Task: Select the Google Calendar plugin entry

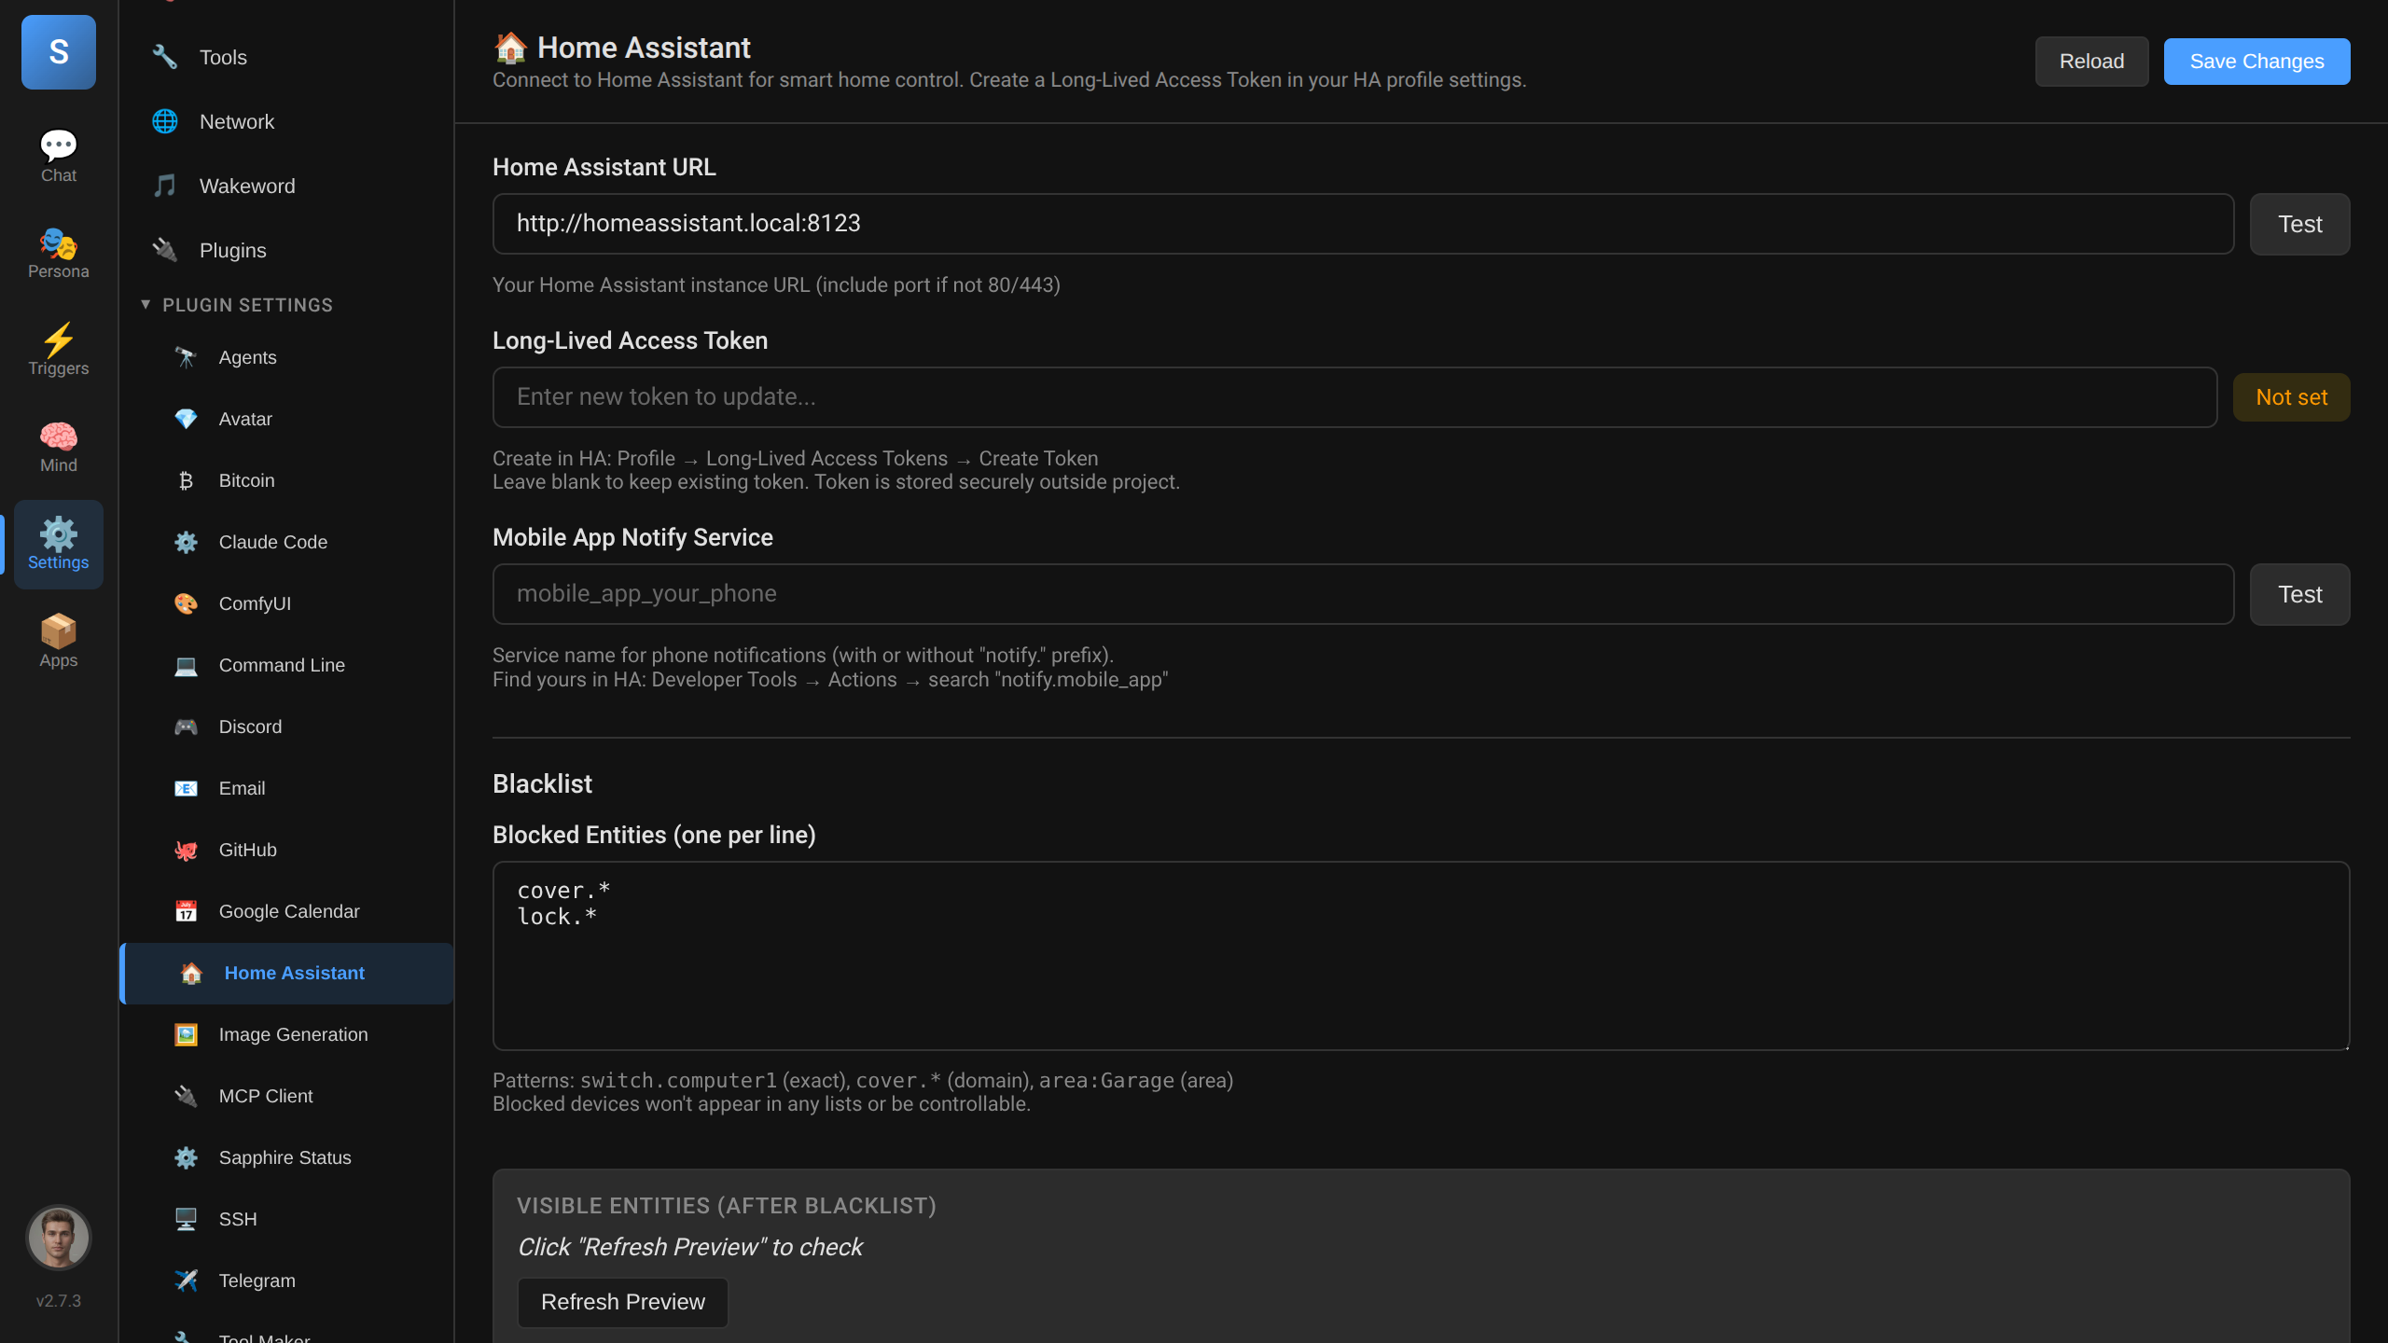Action: [286, 911]
